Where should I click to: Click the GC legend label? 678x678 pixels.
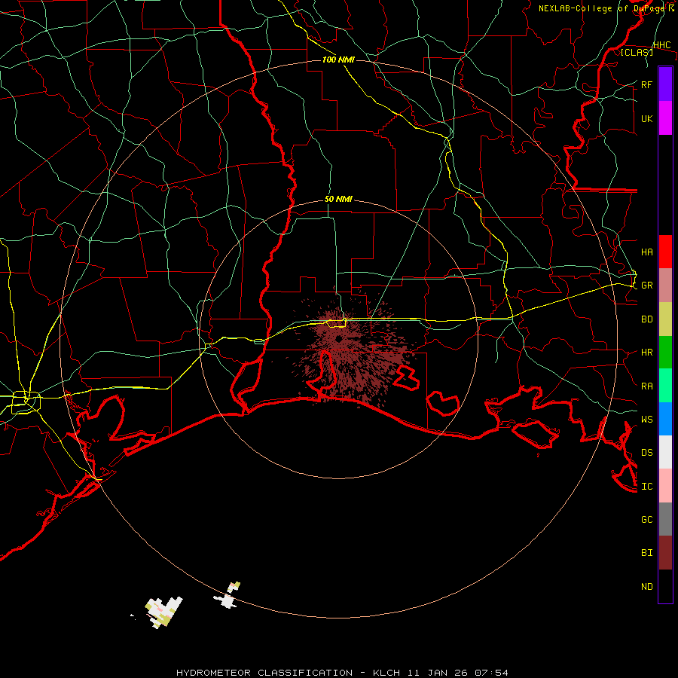646,520
